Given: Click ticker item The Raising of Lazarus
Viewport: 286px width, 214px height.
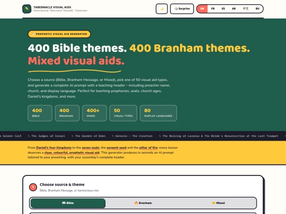Looking at the screenshot, I should [220, 136].
